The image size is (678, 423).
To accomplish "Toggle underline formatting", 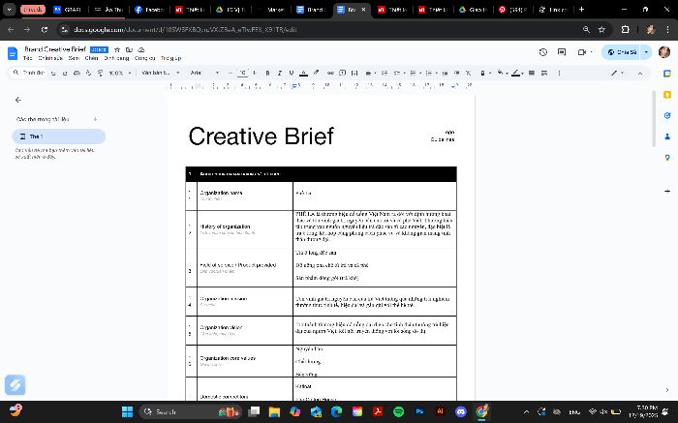I will (292, 73).
